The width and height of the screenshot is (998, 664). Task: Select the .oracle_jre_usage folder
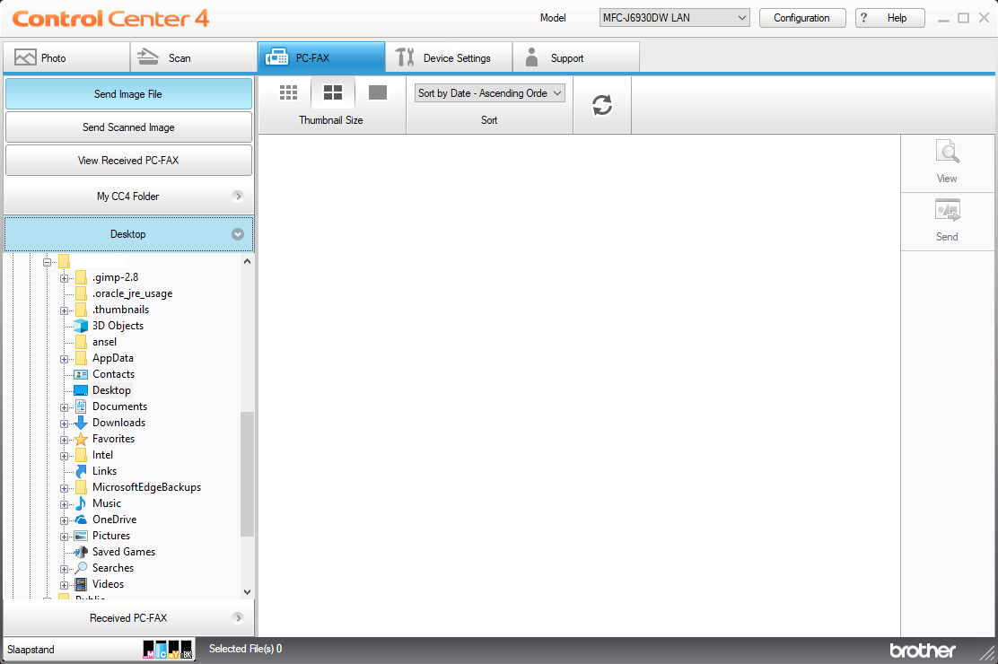pos(133,293)
